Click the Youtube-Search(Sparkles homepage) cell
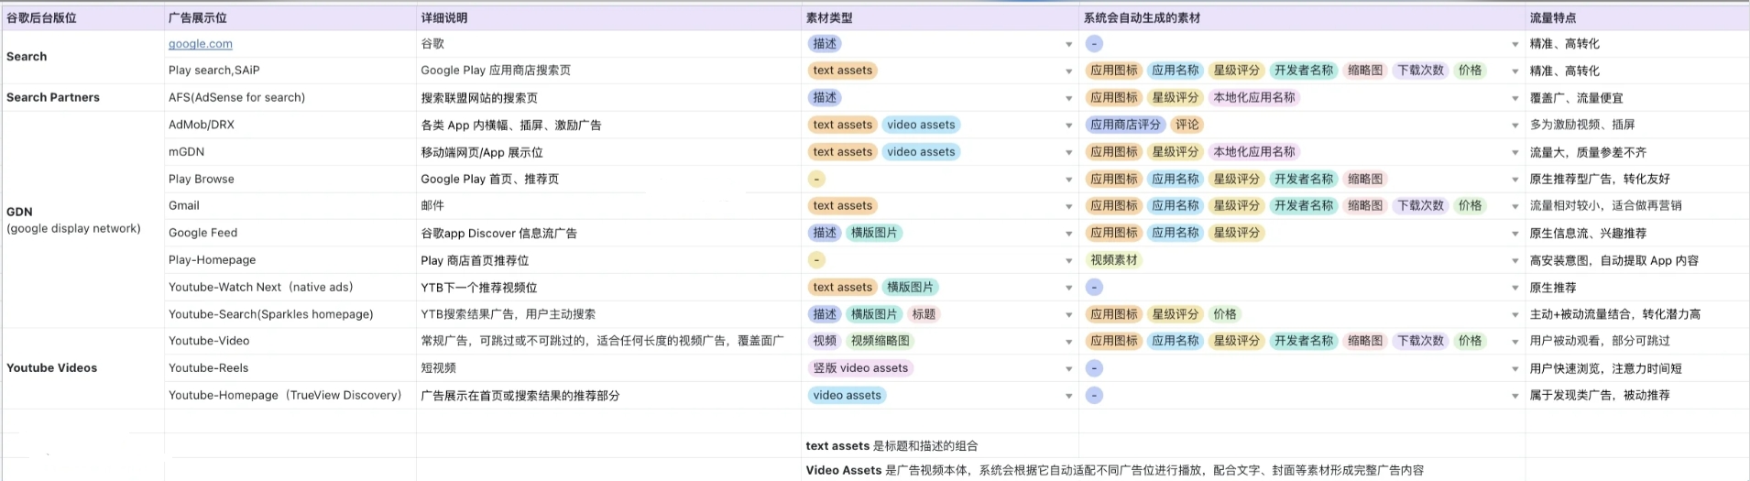1750x481 pixels. tap(290, 314)
